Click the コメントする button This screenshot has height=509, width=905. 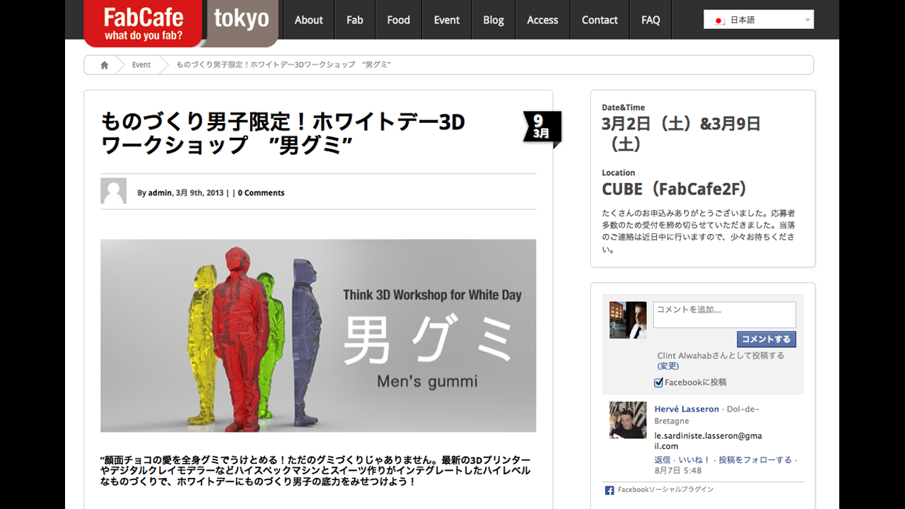766,339
